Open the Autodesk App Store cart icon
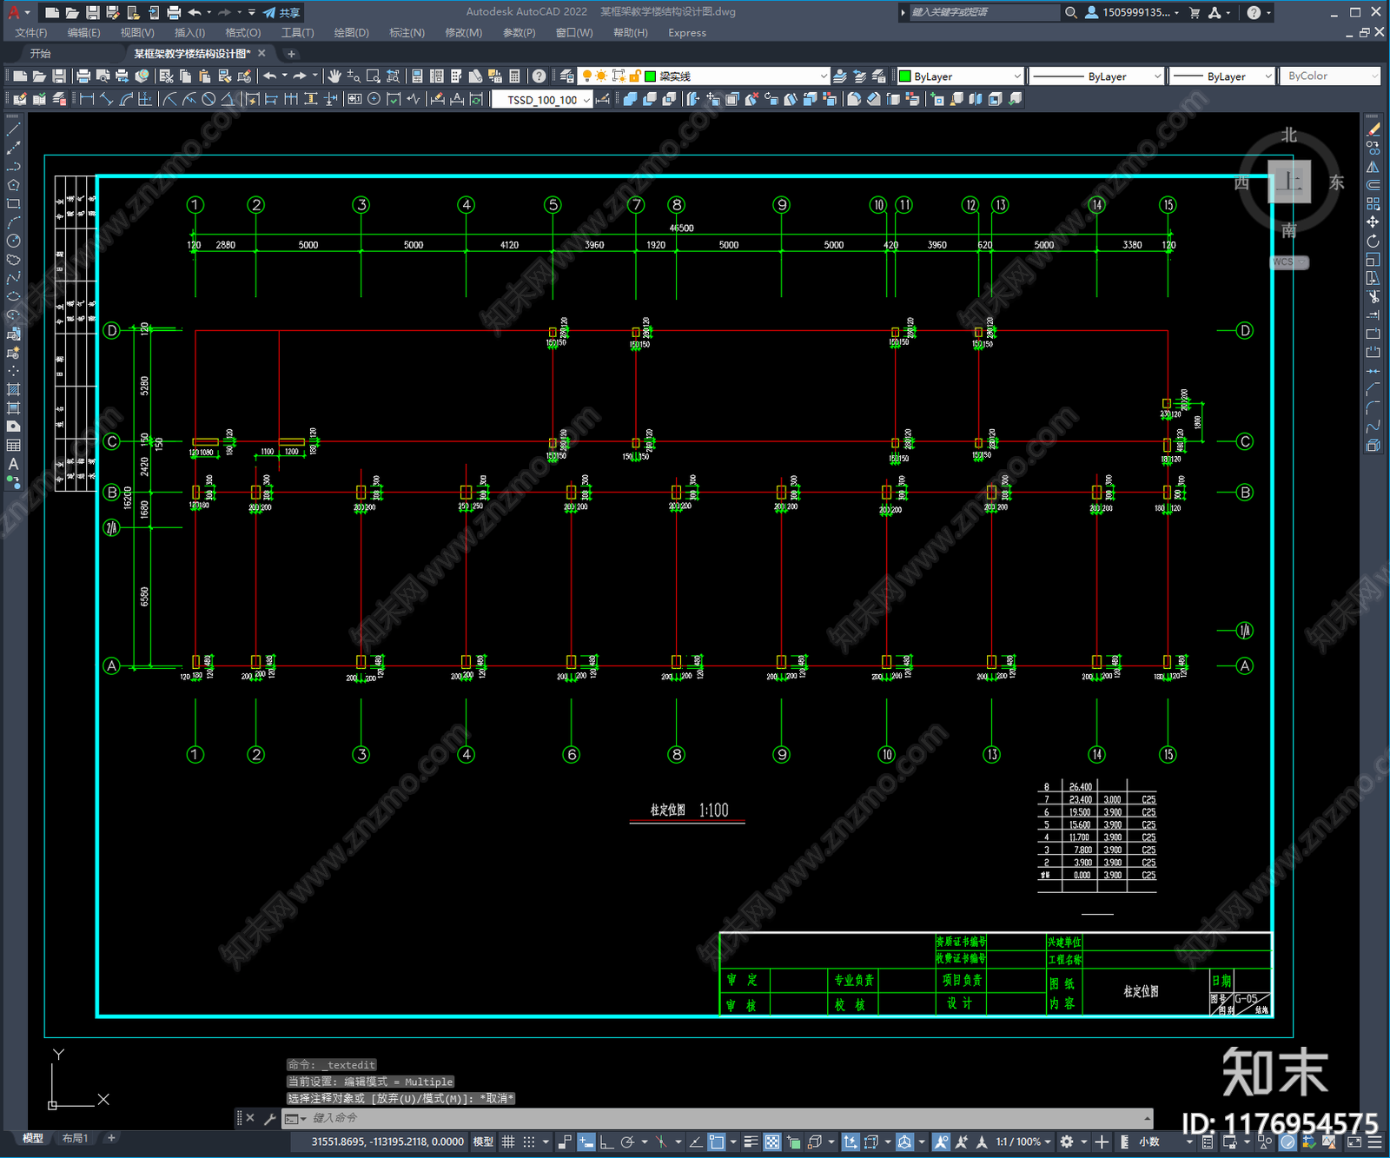 coord(1195,12)
